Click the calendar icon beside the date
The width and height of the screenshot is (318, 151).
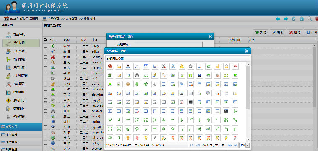(6, 19)
